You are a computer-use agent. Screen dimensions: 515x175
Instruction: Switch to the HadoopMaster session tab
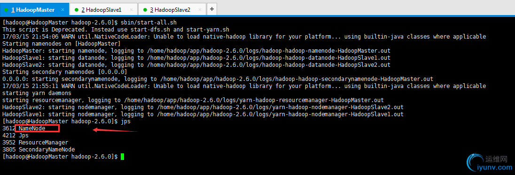click(34, 9)
